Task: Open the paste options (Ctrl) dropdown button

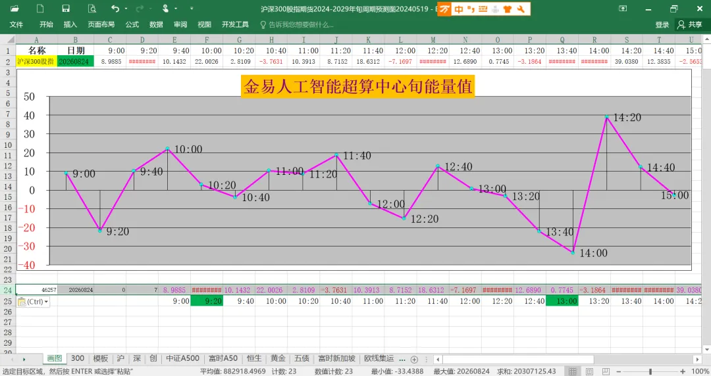Action: point(34,302)
